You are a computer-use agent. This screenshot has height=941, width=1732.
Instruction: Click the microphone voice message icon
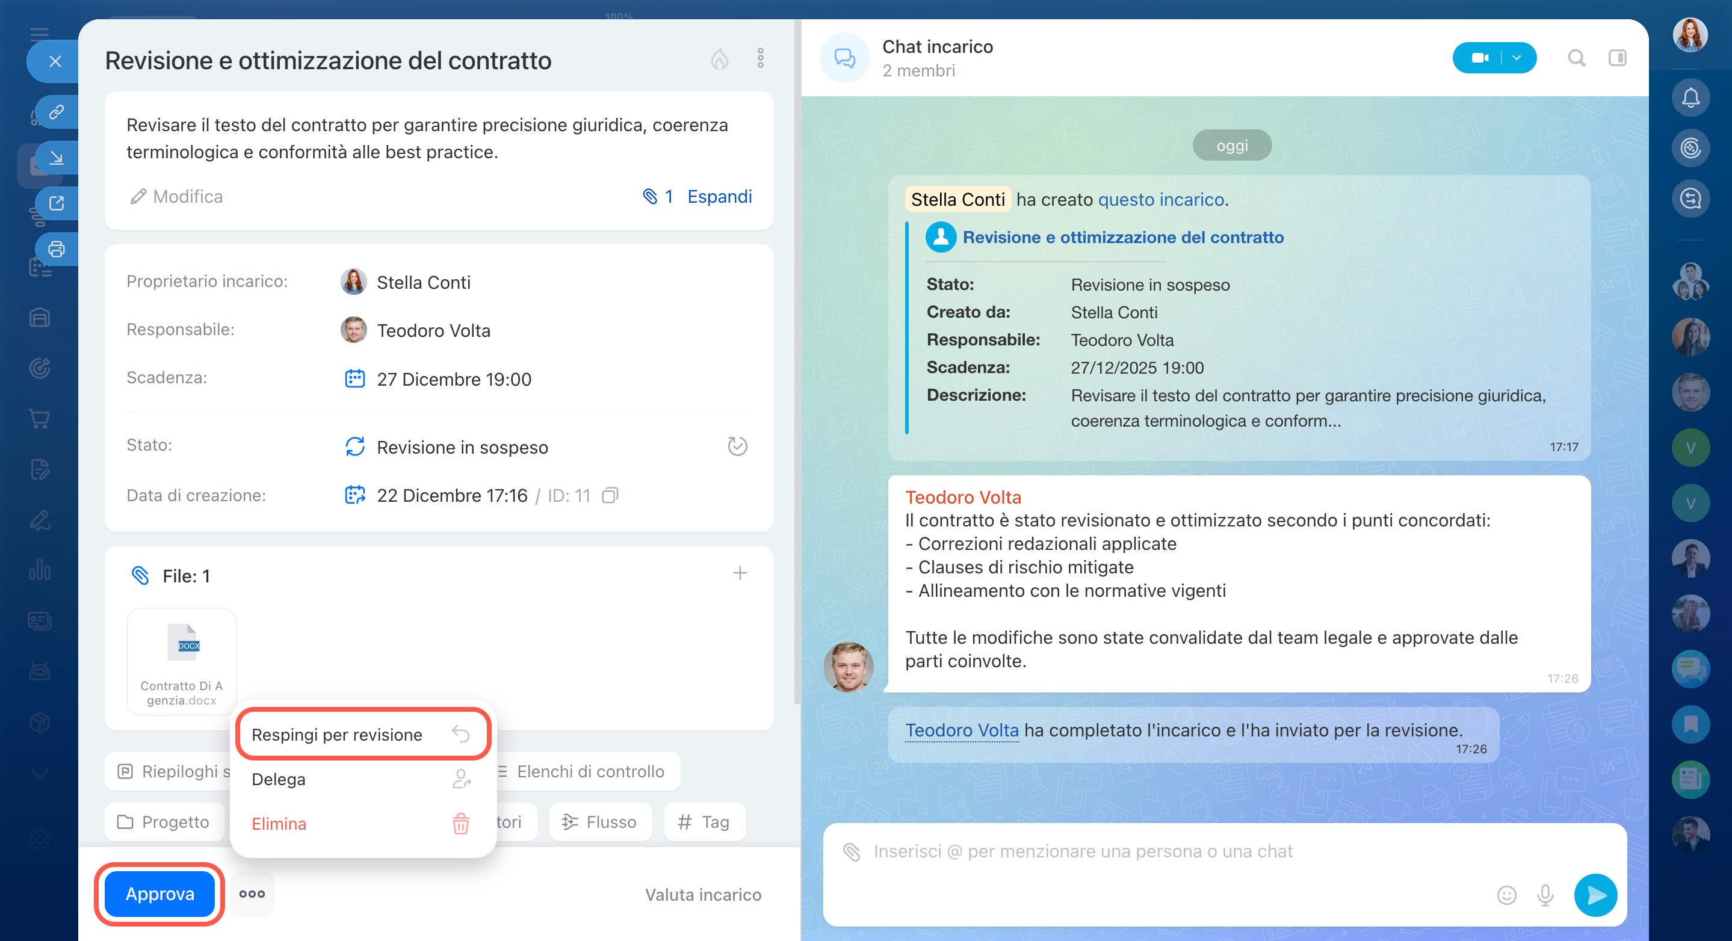[x=1545, y=895]
